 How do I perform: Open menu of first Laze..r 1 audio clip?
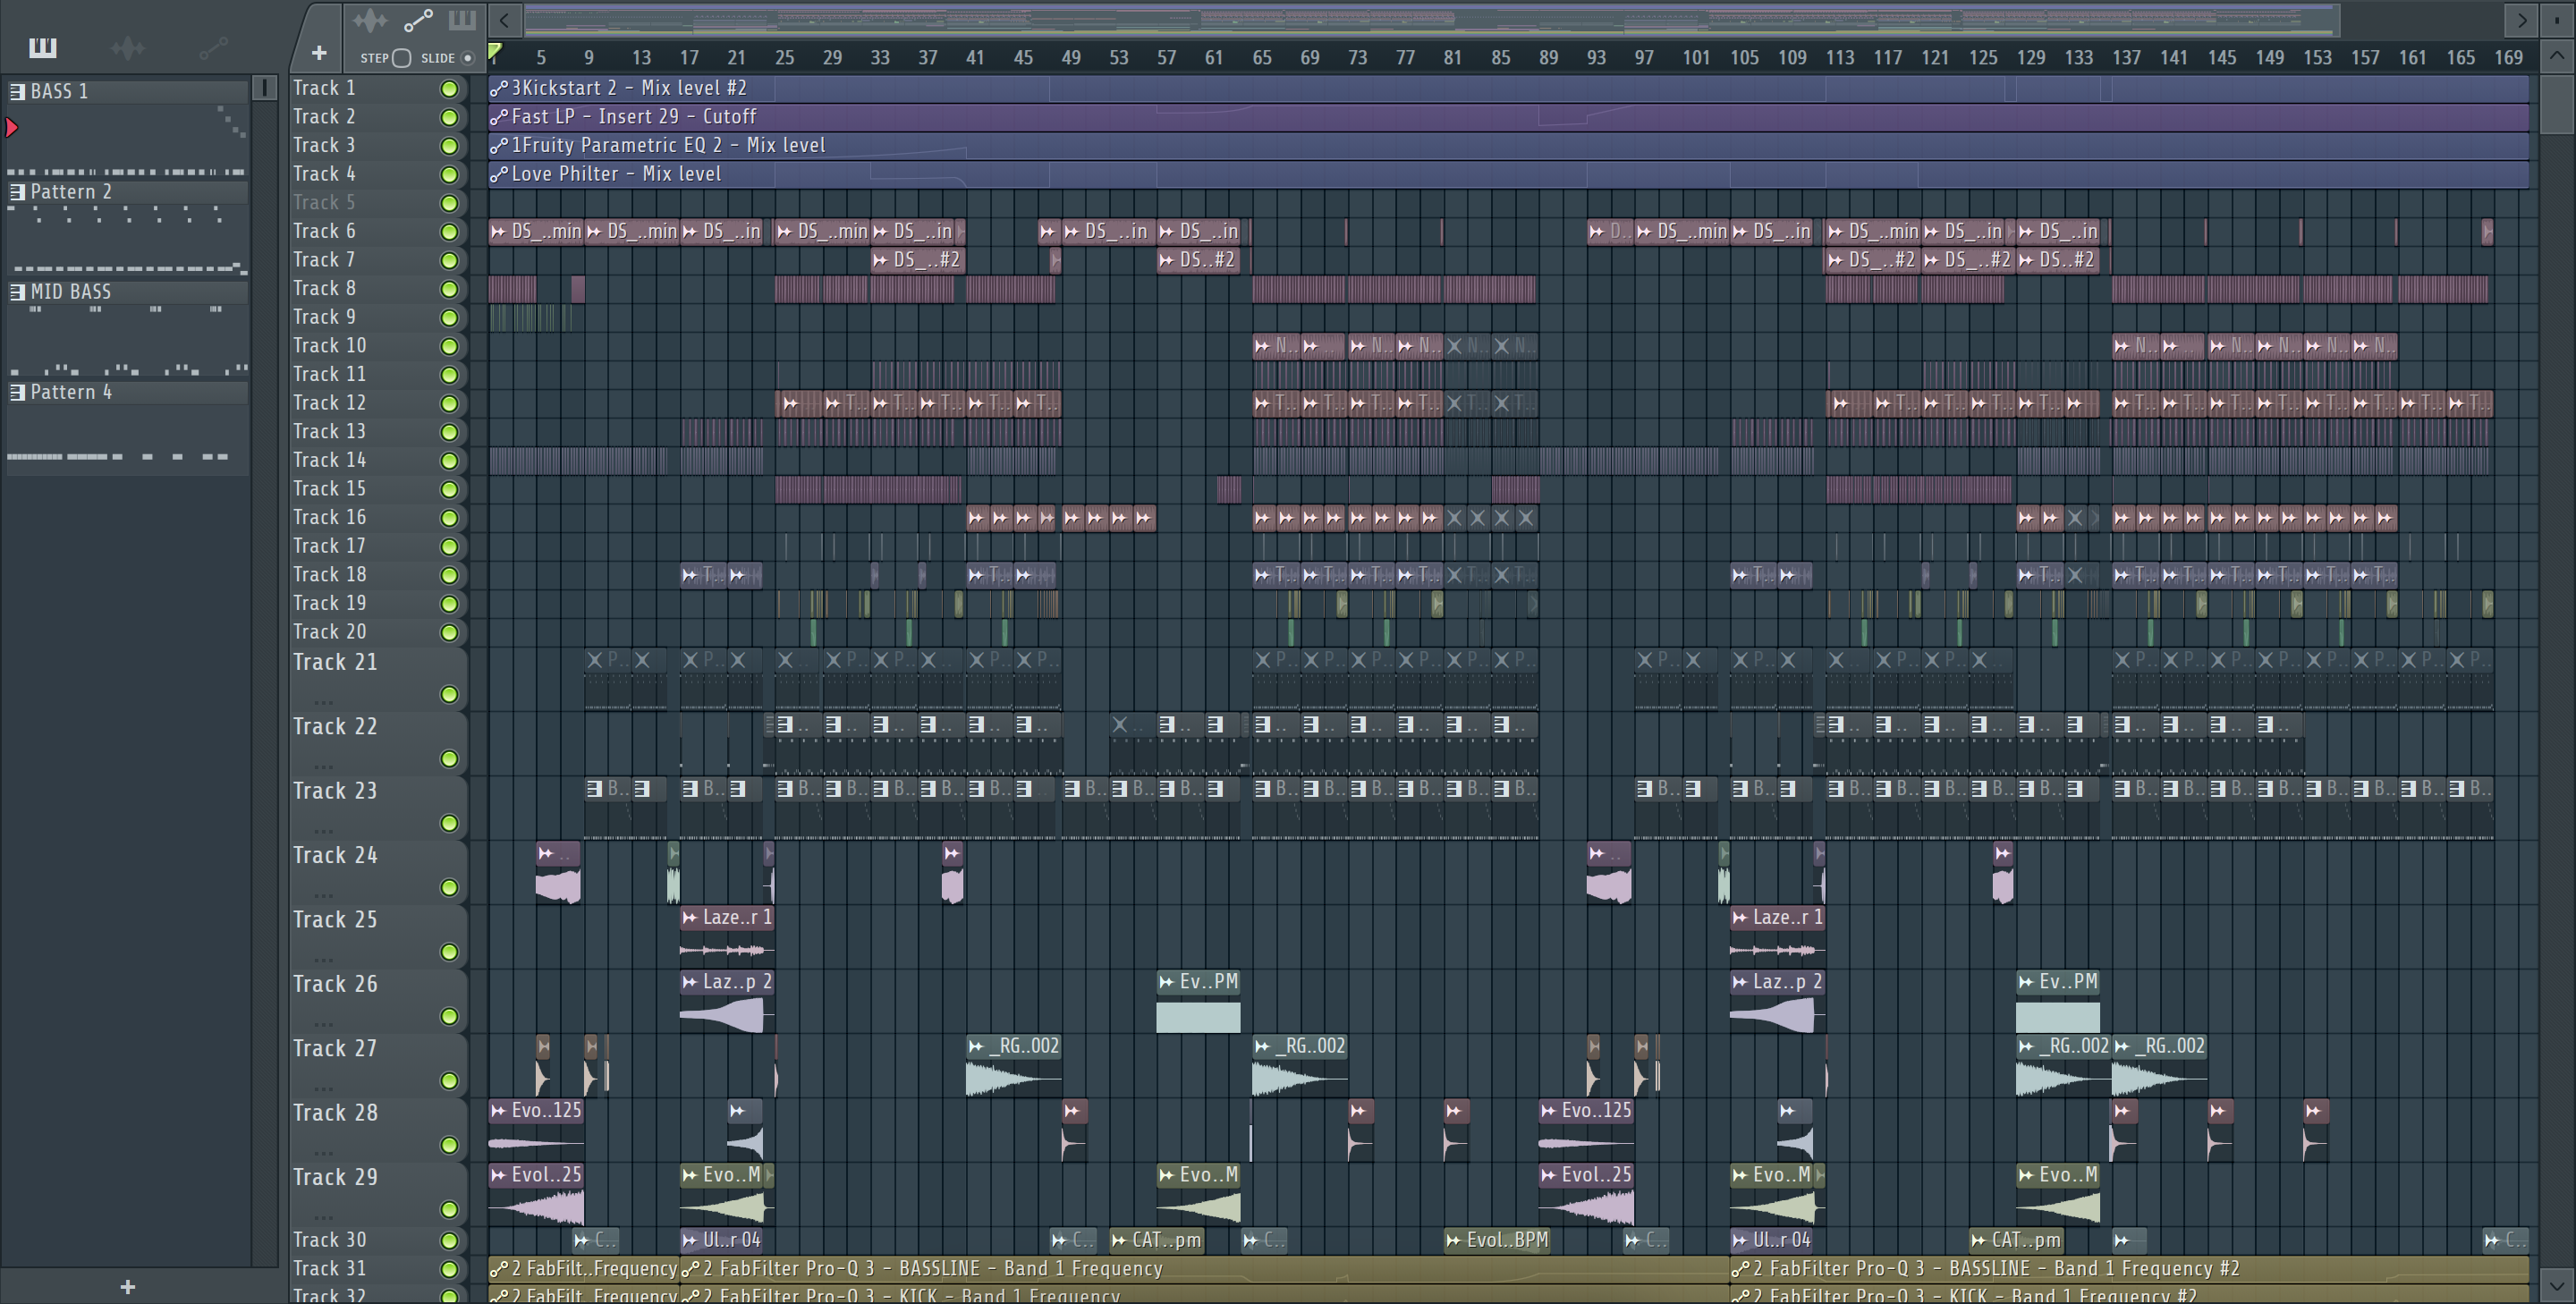(x=690, y=917)
